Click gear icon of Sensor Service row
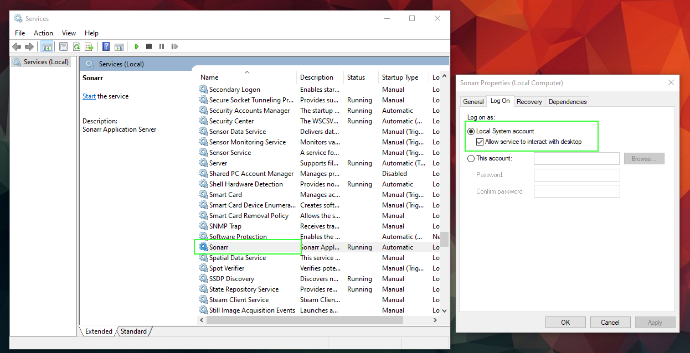 click(204, 152)
